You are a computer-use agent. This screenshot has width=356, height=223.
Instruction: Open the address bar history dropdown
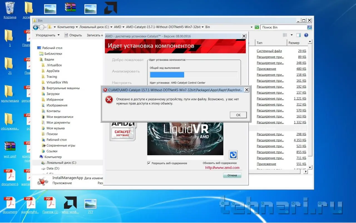point(251,27)
